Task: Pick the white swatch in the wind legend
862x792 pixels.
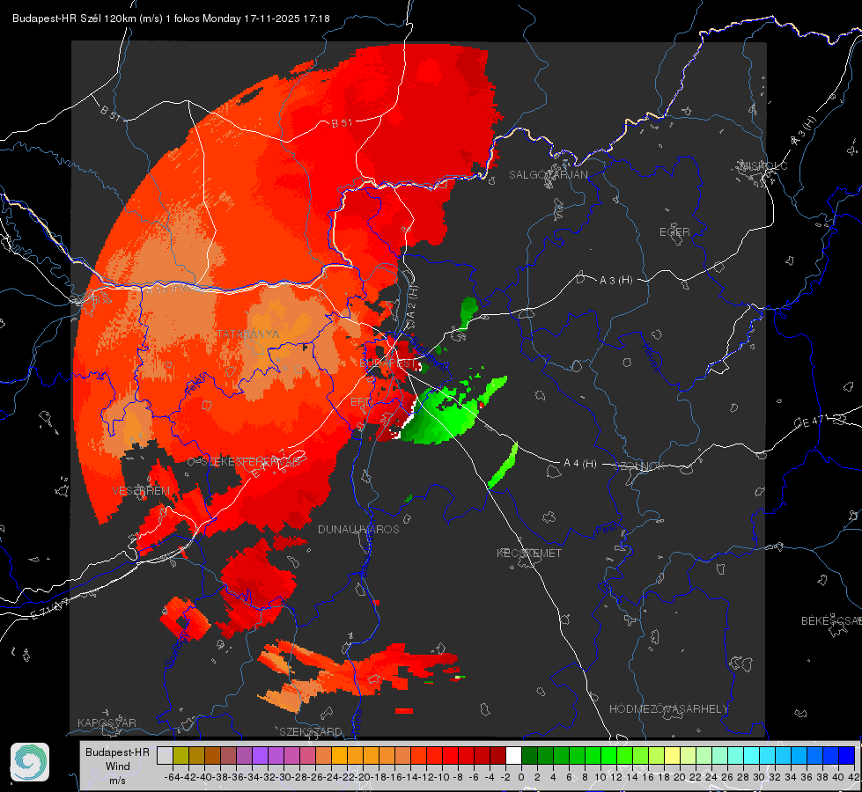Action: tap(513, 755)
